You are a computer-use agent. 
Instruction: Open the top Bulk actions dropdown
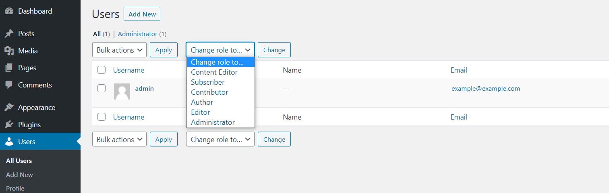(x=119, y=50)
